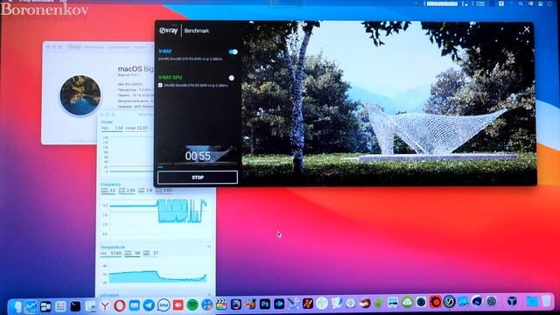Screen dimensions: 560x315
Task: Open Yandex Browser from the Dock
Action: pyautogui.click(x=105, y=305)
